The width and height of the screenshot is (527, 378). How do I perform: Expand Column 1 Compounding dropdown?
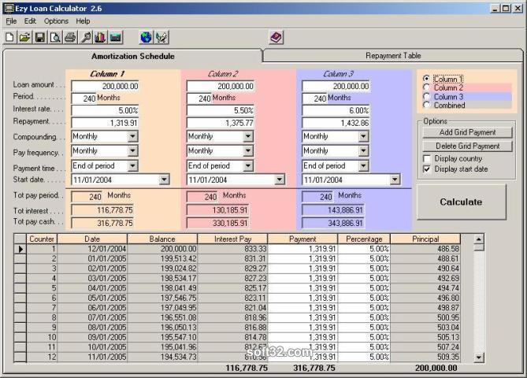pos(133,136)
